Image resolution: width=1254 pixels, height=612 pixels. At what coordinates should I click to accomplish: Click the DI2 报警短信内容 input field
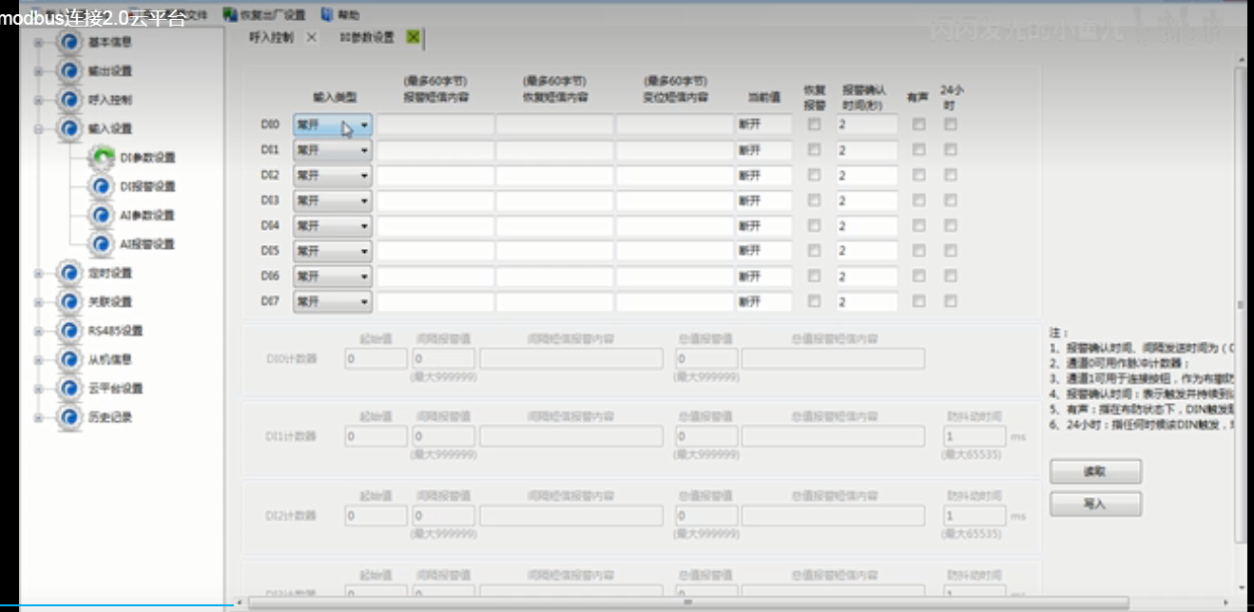(x=434, y=175)
